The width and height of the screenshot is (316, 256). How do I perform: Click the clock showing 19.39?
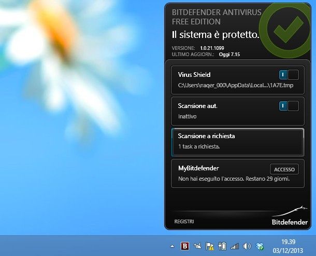click(x=288, y=241)
